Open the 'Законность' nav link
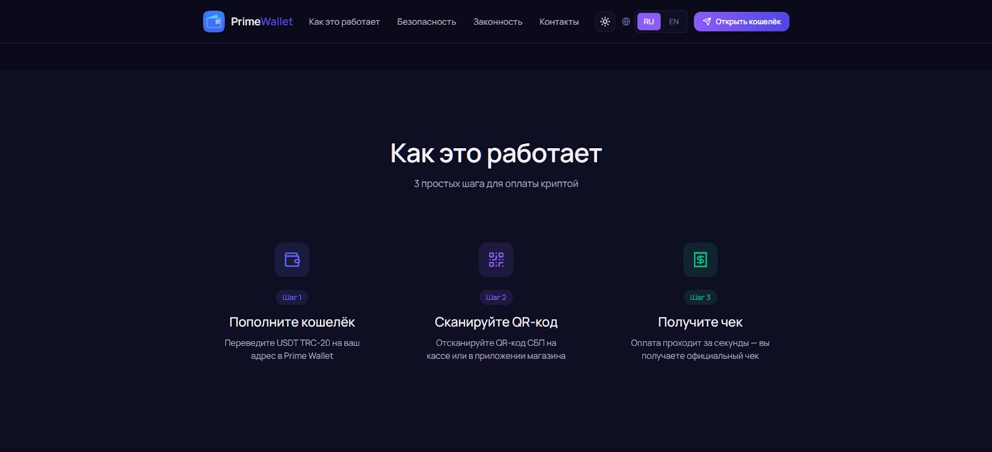The image size is (992, 452). [x=498, y=22]
